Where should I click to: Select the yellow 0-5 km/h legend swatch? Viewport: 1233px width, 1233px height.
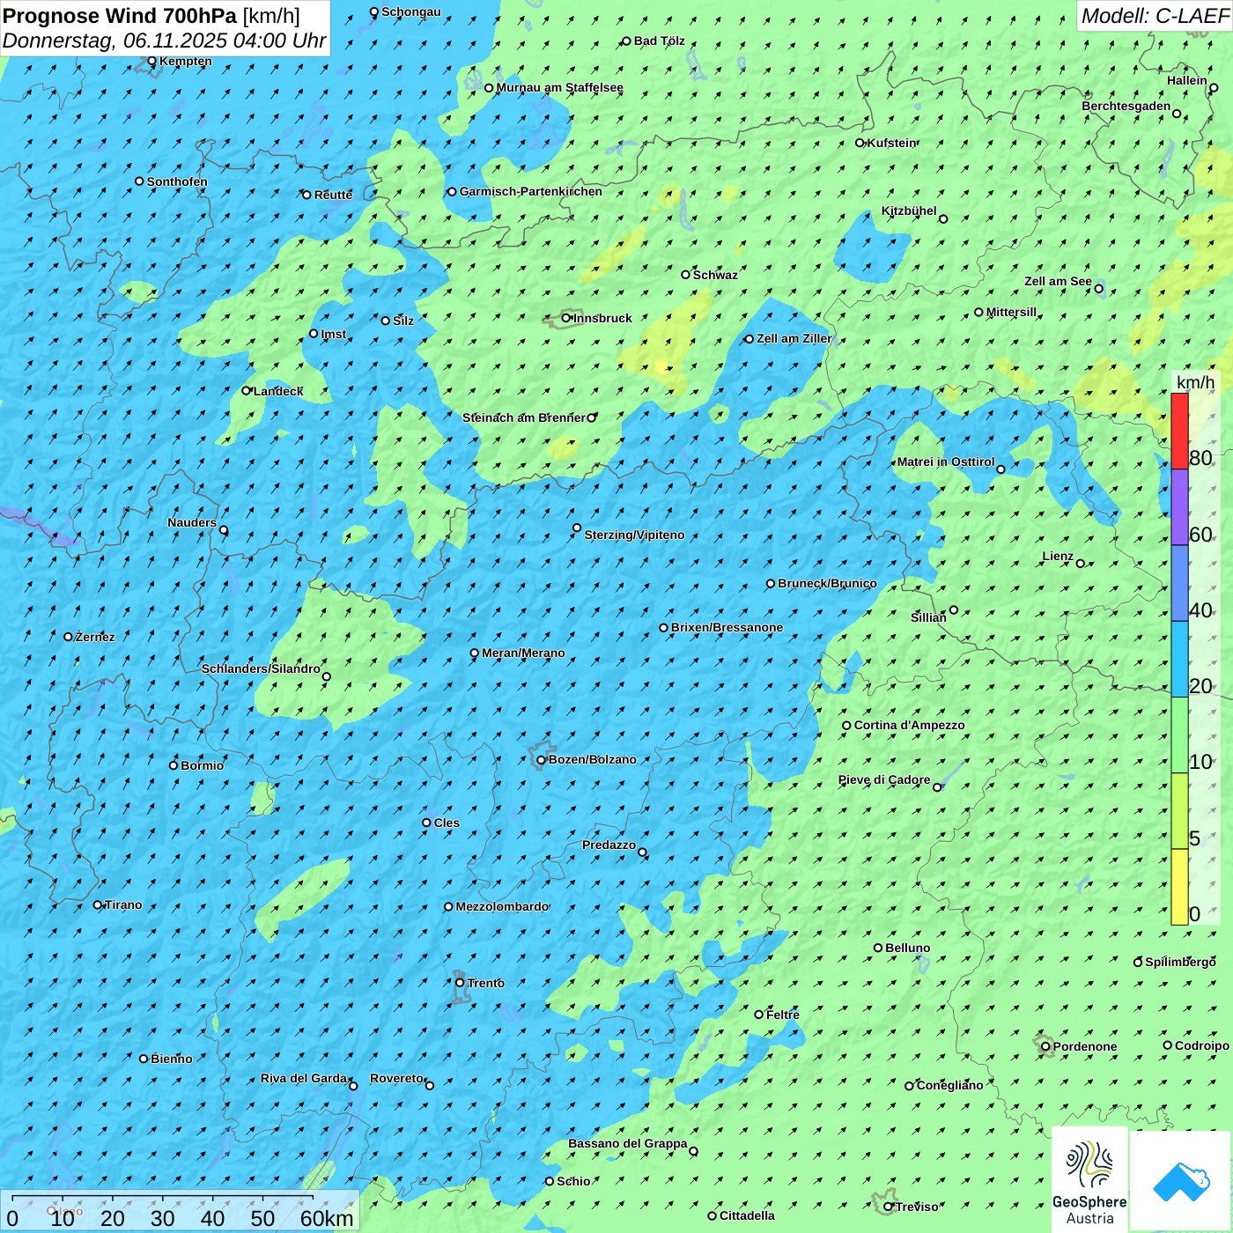pos(1179,886)
